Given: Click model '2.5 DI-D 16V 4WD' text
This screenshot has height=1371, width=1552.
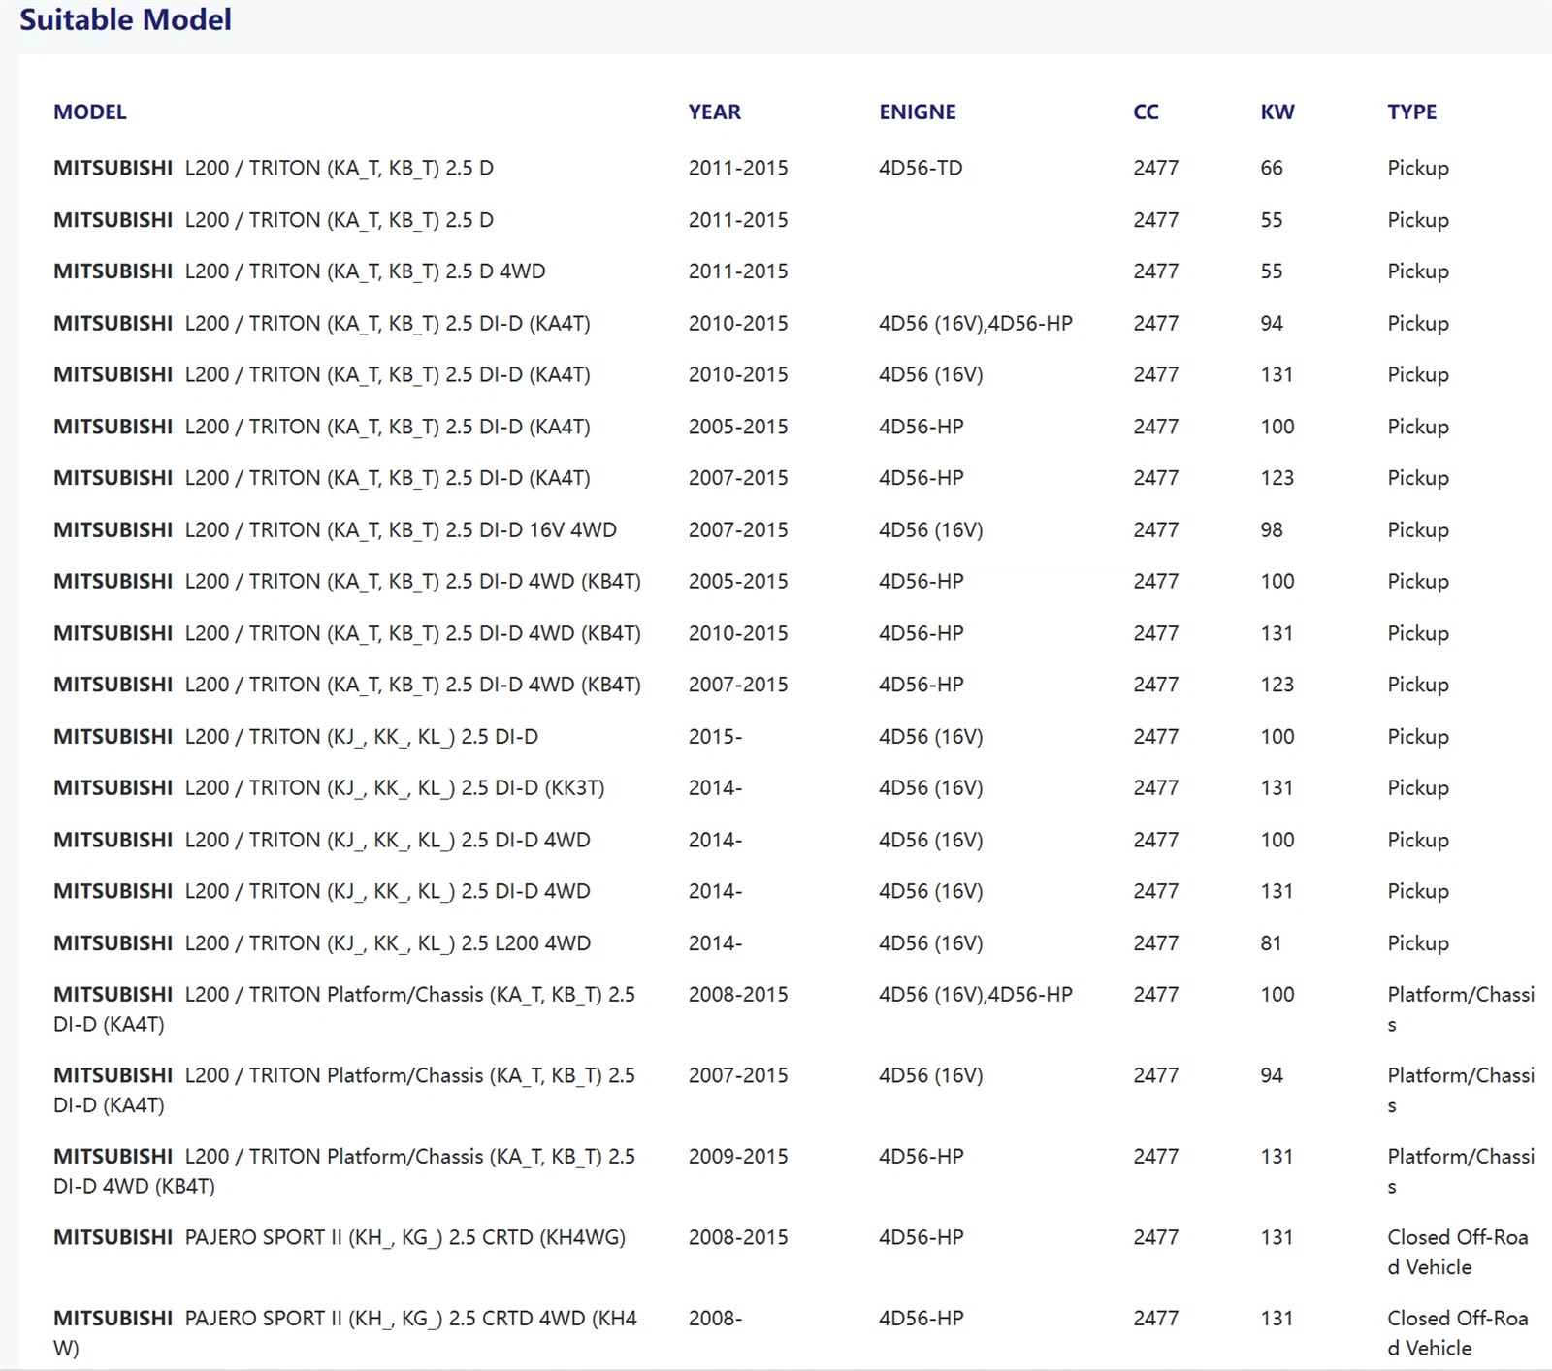Looking at the screenshot, I should pyautogui.click(x=335, y=529).
